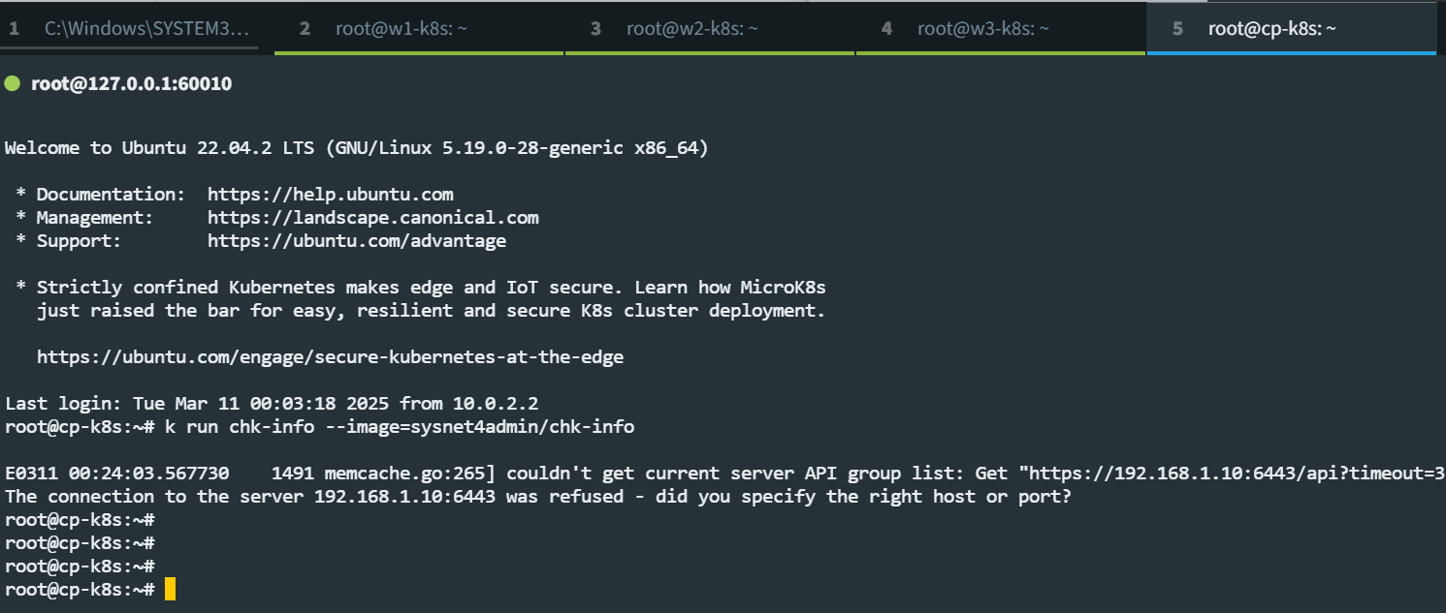Select the number 2 tab badge
1446x613 pixels.
[305, 29]
